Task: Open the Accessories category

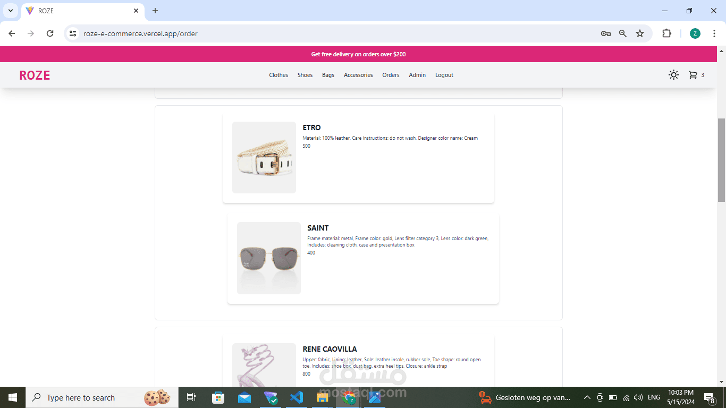Action: 358,75
